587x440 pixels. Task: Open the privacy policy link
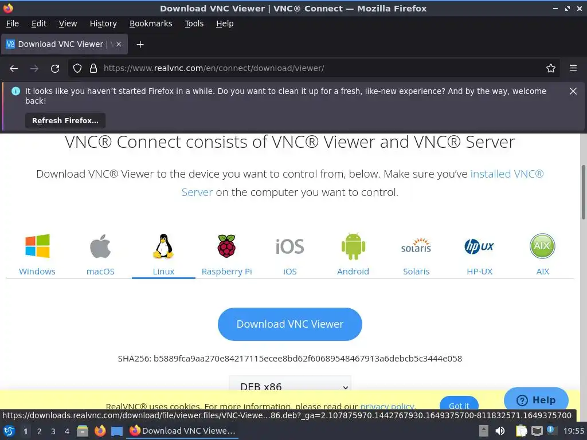coord(387,406)
